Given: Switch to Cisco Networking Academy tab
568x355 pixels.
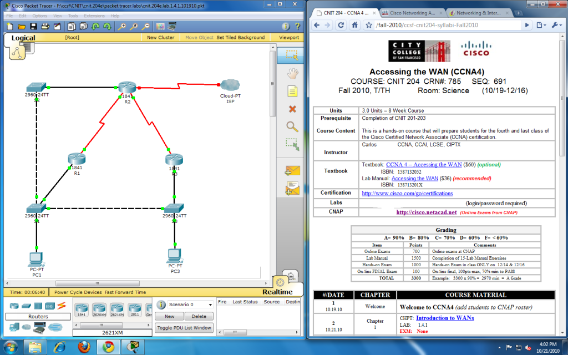Looking at the screenshot, I should click(x=412, y=13).
